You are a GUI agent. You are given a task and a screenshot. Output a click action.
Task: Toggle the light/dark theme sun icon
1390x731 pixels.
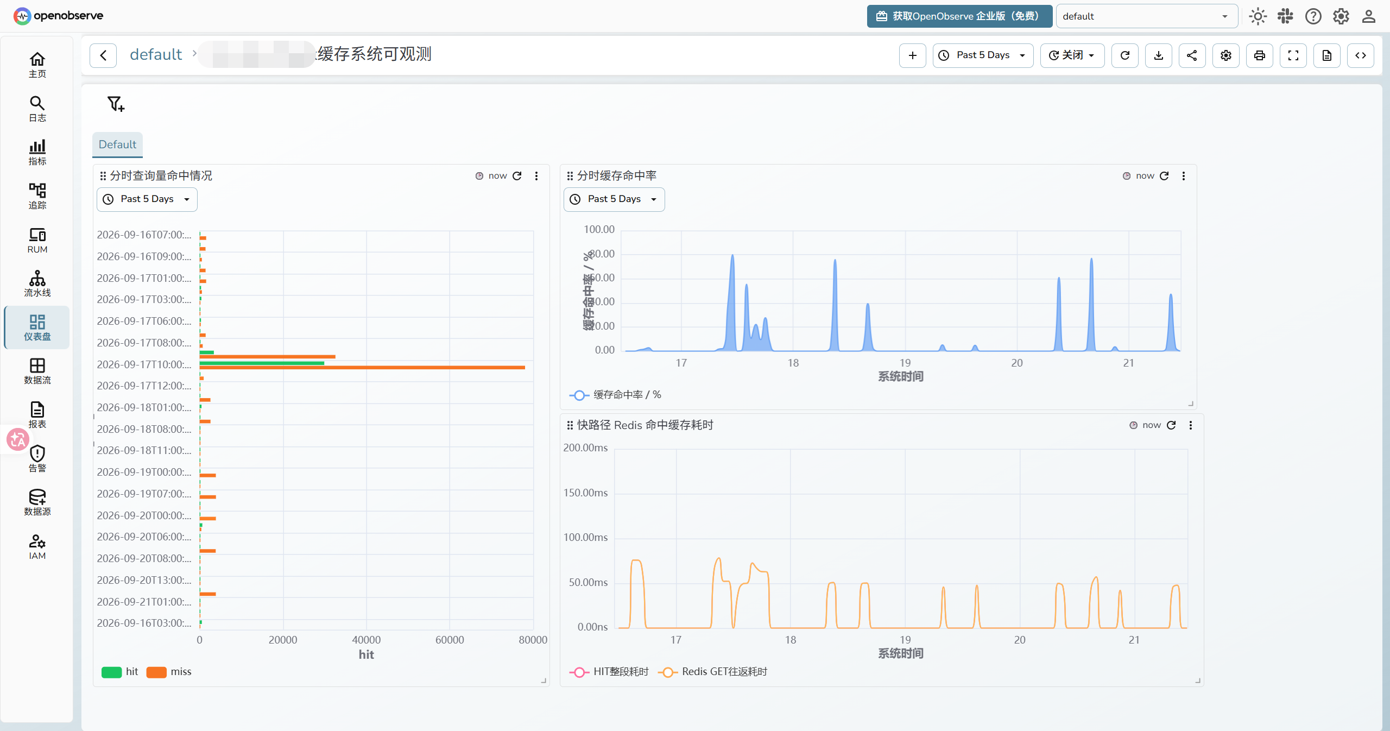tap(1258, 16)
